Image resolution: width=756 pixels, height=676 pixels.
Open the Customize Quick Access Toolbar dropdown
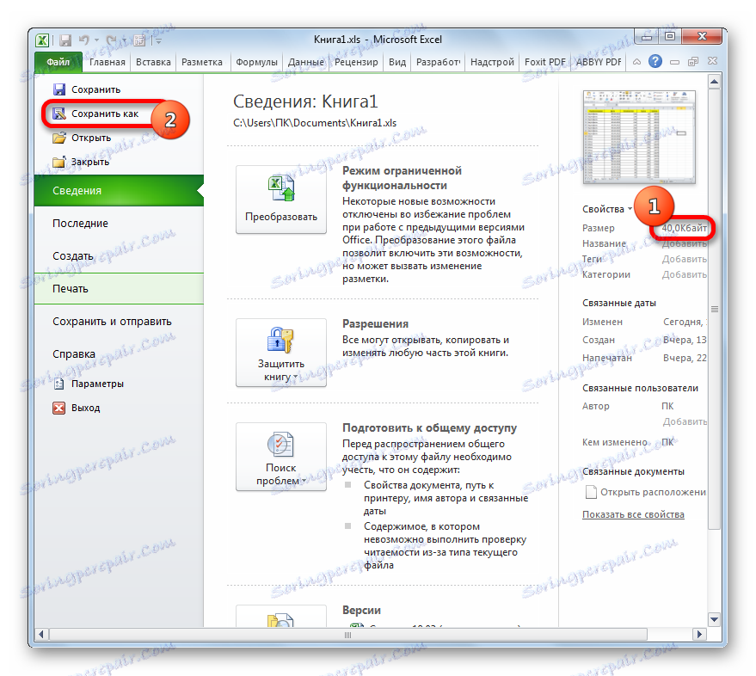tap(158, 40)
